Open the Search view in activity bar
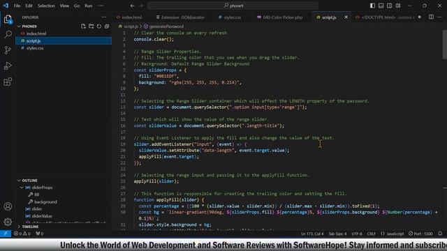447x251 pixels. coord(8,34)
